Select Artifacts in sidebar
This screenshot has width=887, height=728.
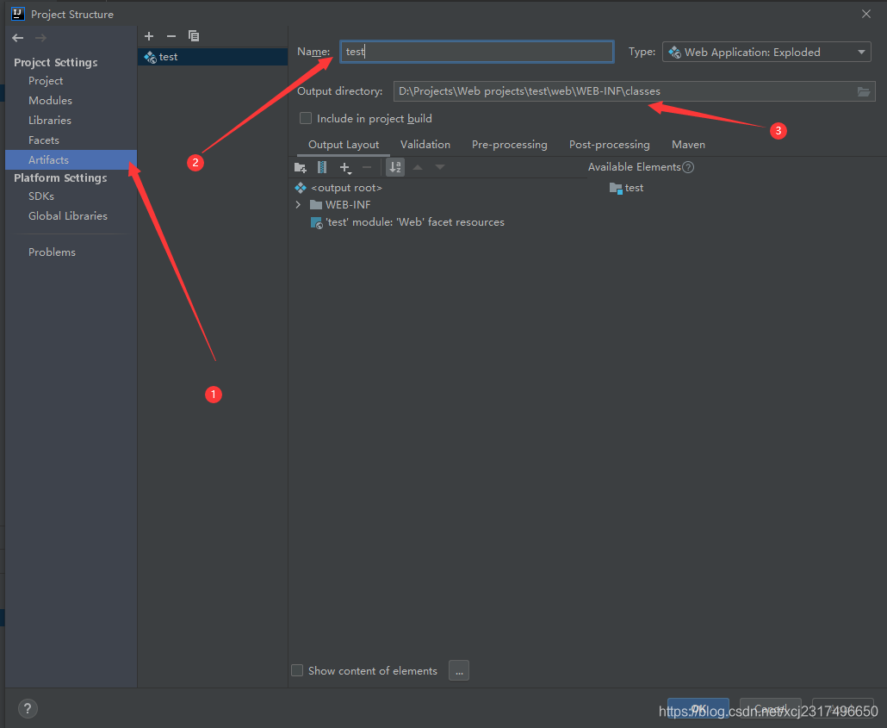click(71, 160)
